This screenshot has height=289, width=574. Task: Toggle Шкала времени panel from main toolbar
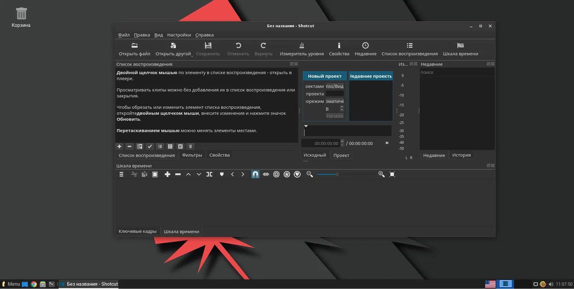click(460, 49)
